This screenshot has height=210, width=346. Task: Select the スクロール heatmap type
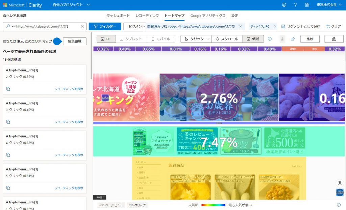(x=227, y=39)
